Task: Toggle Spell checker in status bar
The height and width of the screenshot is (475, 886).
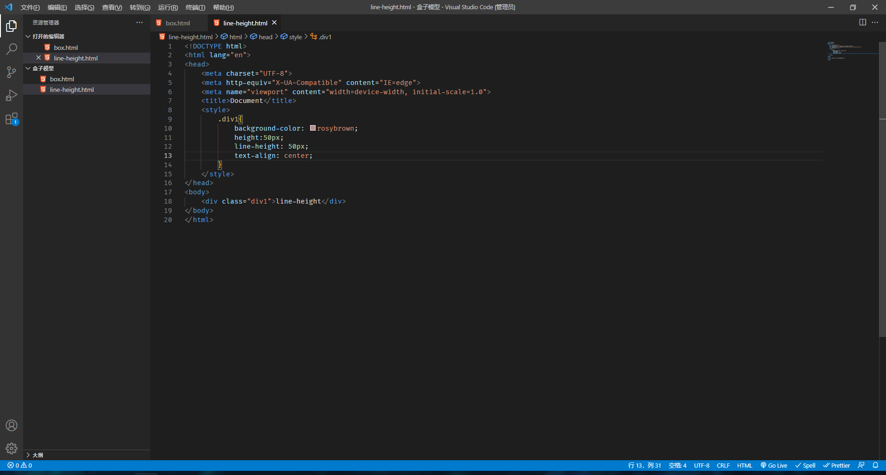Action: [x=805, y=465]
